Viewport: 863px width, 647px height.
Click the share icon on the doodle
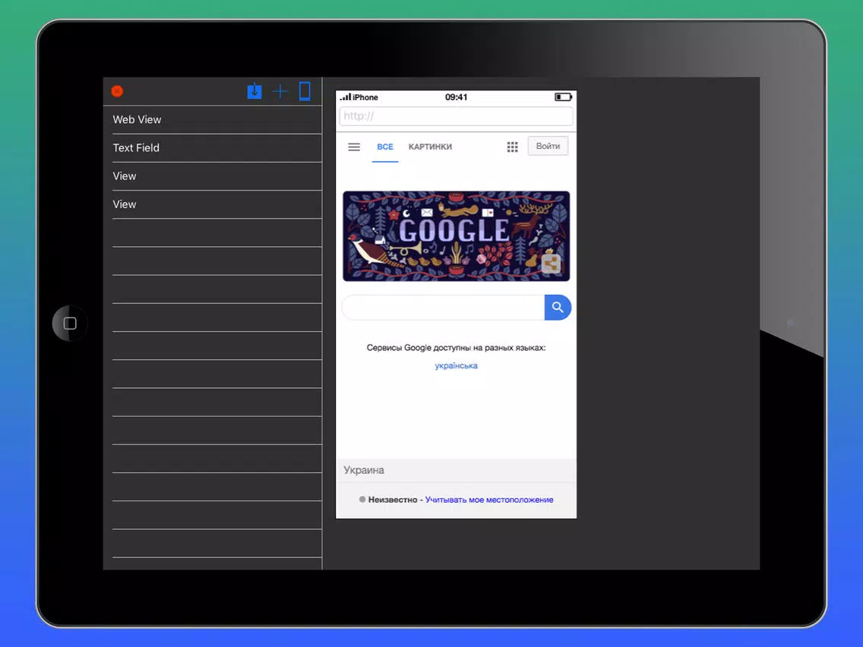pos(551,264)
